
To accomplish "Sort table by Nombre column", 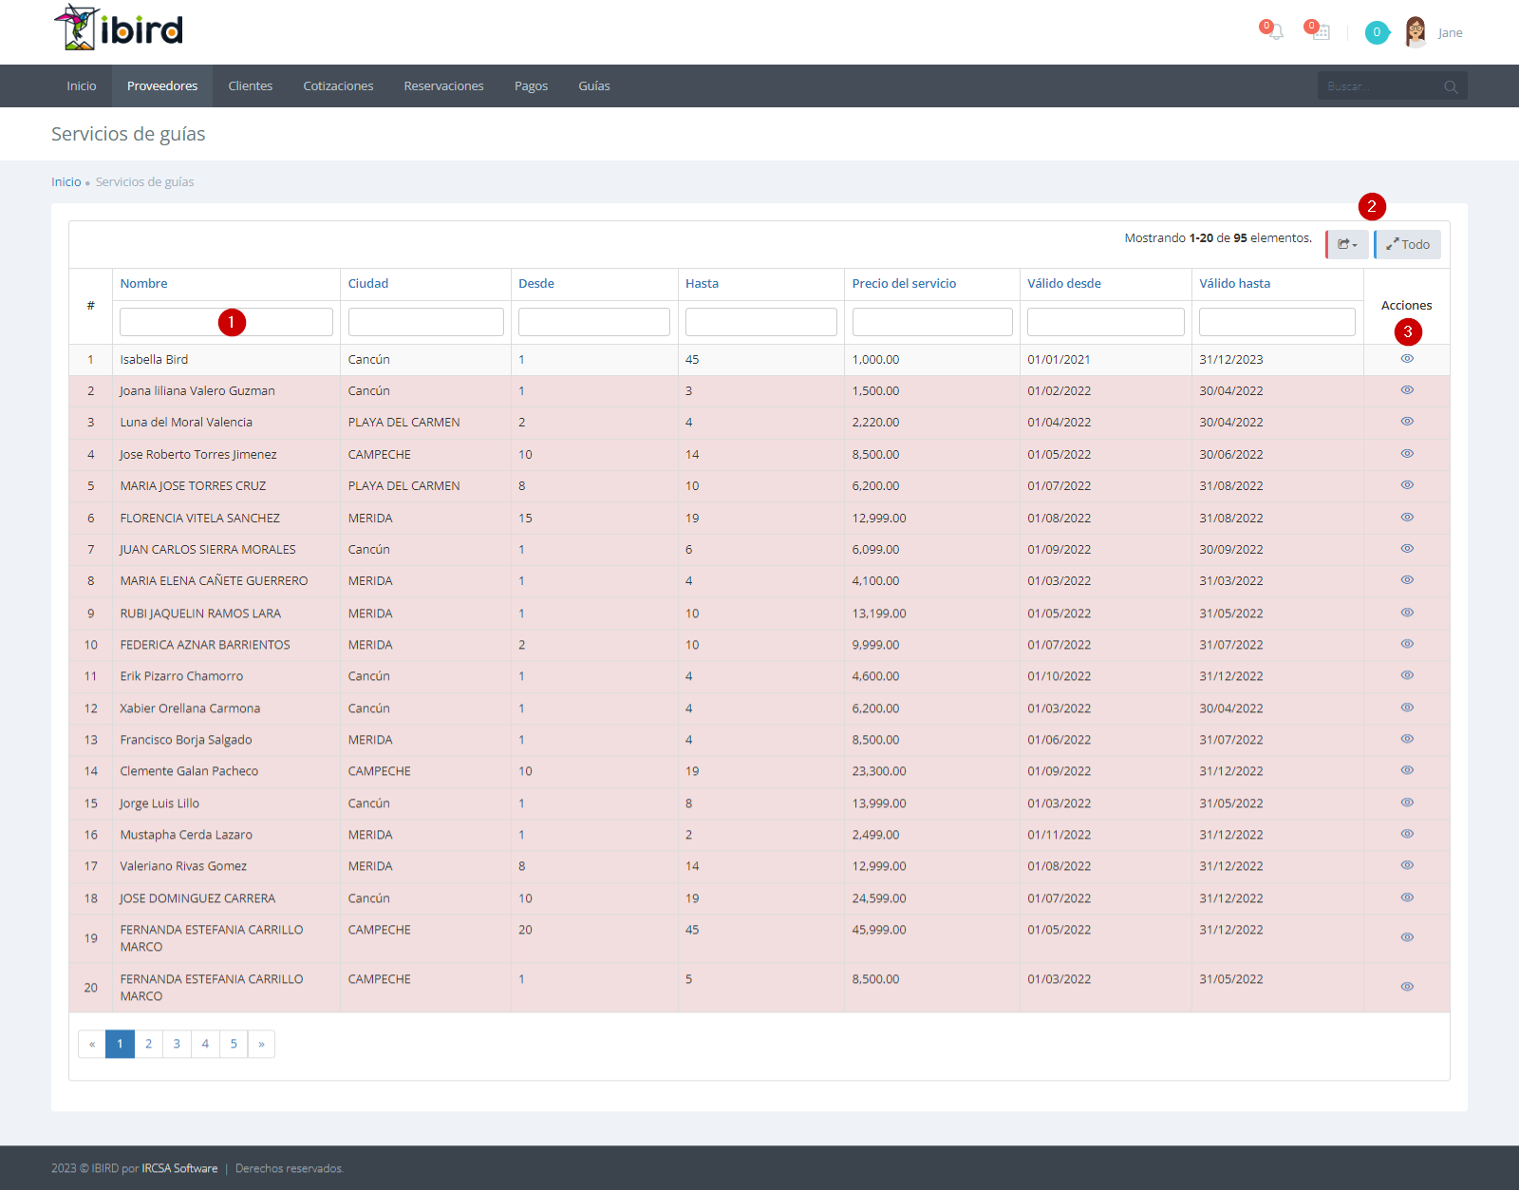I will [143, 283].
